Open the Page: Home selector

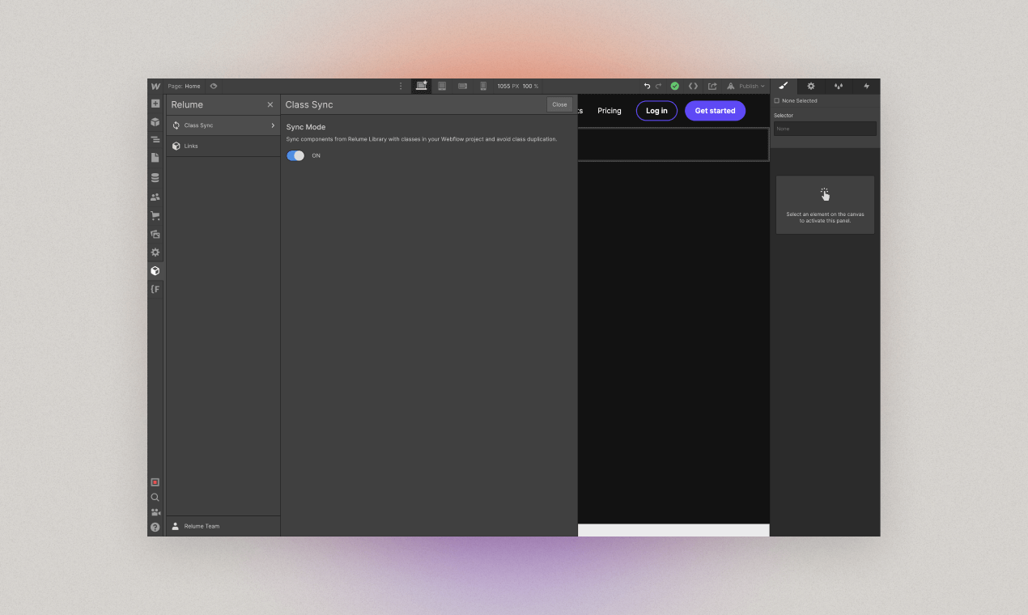click(x=184, y=86)
